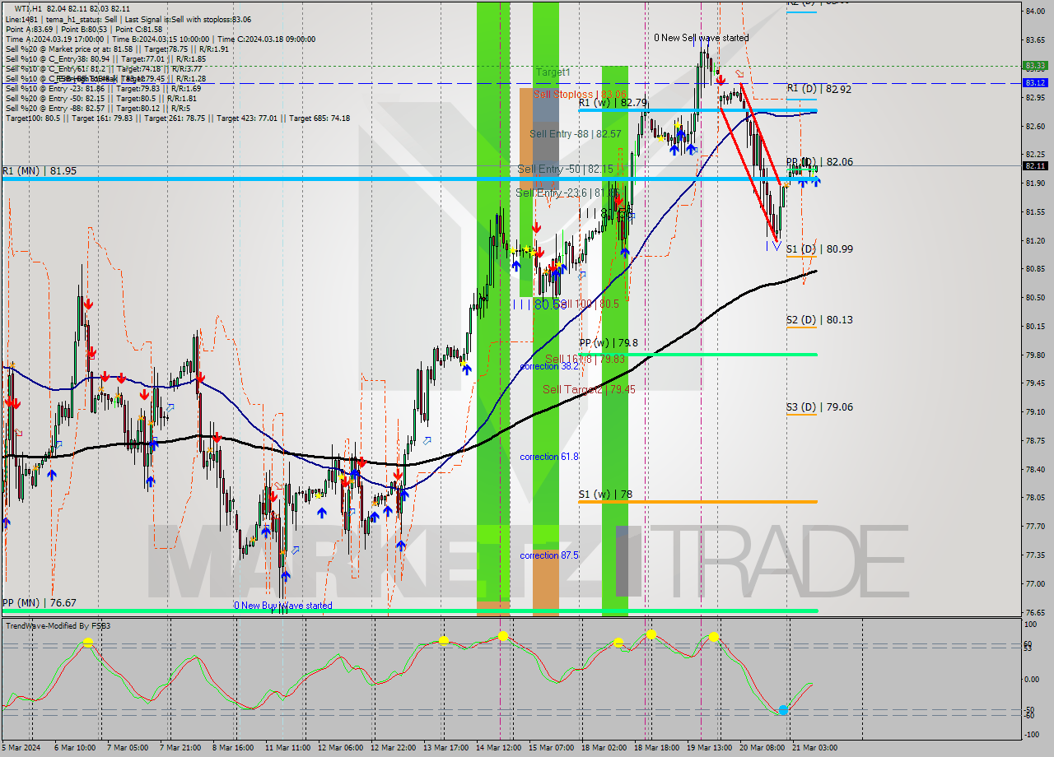1054x757 pixels.
Task: Select the 'Sell Entry -50 | 82.15' label
Action: coord(565,169)
